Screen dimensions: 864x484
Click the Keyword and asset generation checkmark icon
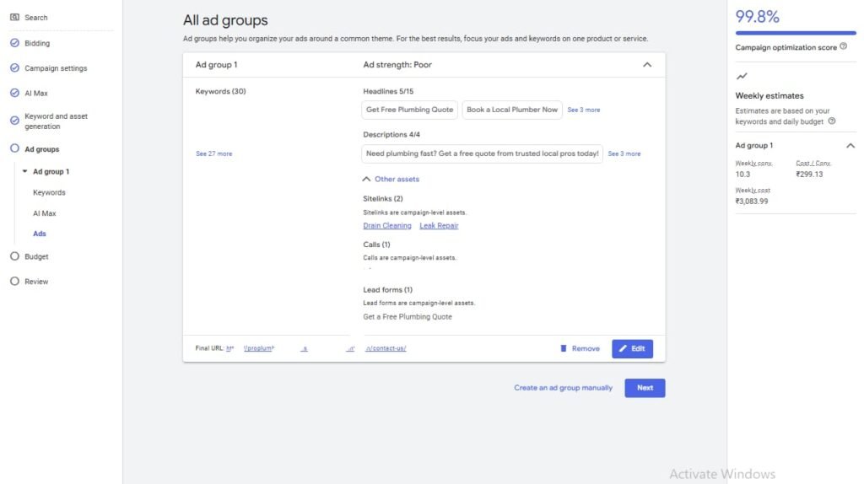[x=15, y=121]
